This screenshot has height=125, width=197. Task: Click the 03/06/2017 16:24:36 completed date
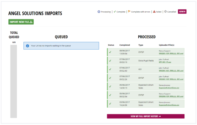(x=124, y=104)
